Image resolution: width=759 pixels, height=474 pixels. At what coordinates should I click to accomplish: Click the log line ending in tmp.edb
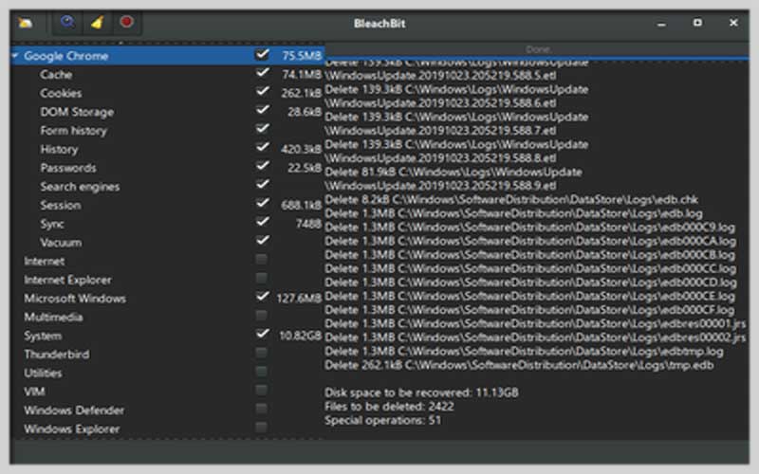pyautogui.click(x=519, y=365)
